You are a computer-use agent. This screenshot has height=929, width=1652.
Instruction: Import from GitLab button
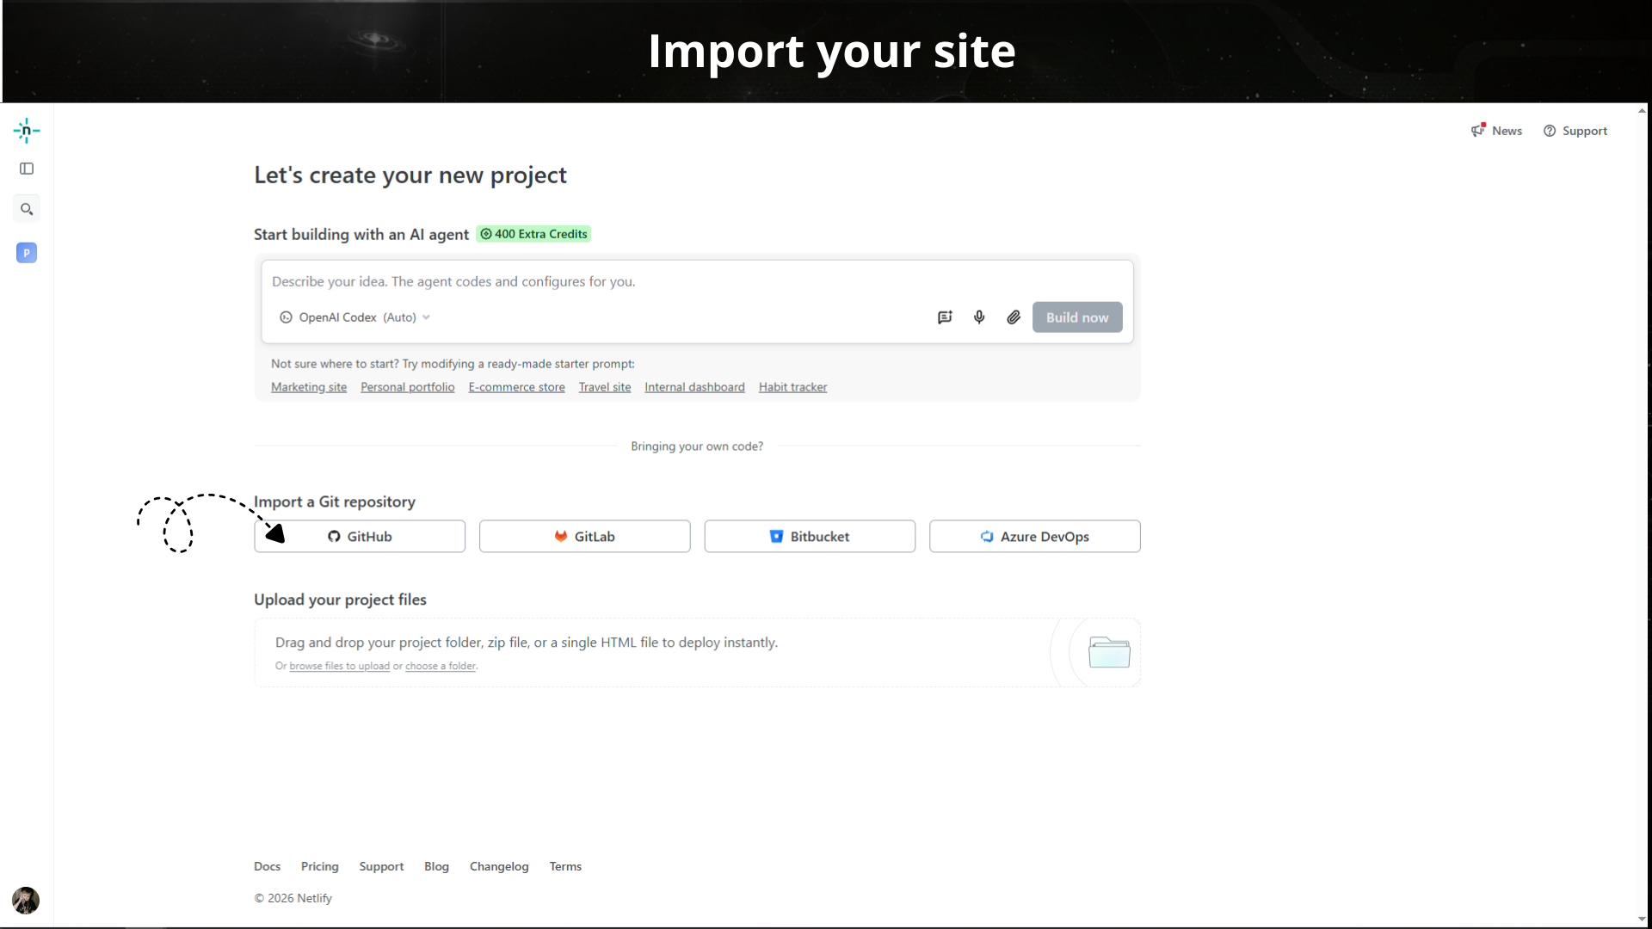click(585, 536)
